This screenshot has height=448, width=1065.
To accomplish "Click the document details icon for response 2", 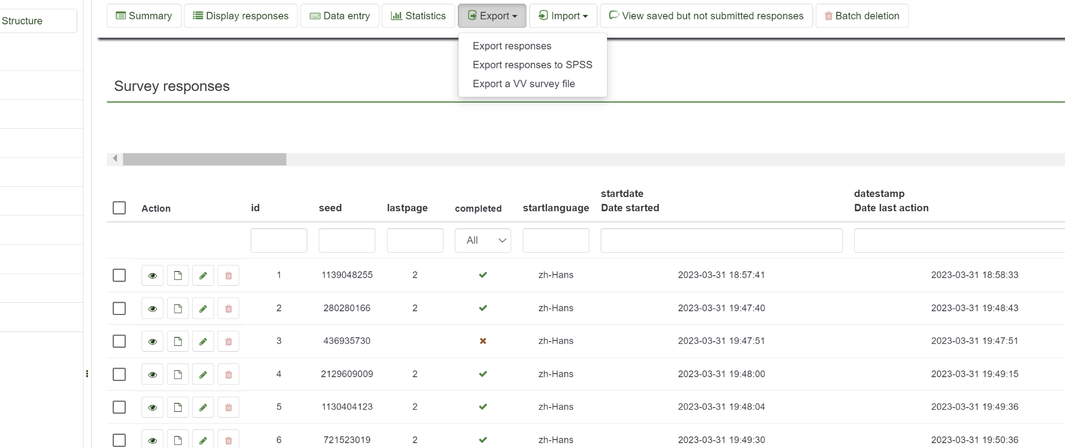I will click(178, 309).
